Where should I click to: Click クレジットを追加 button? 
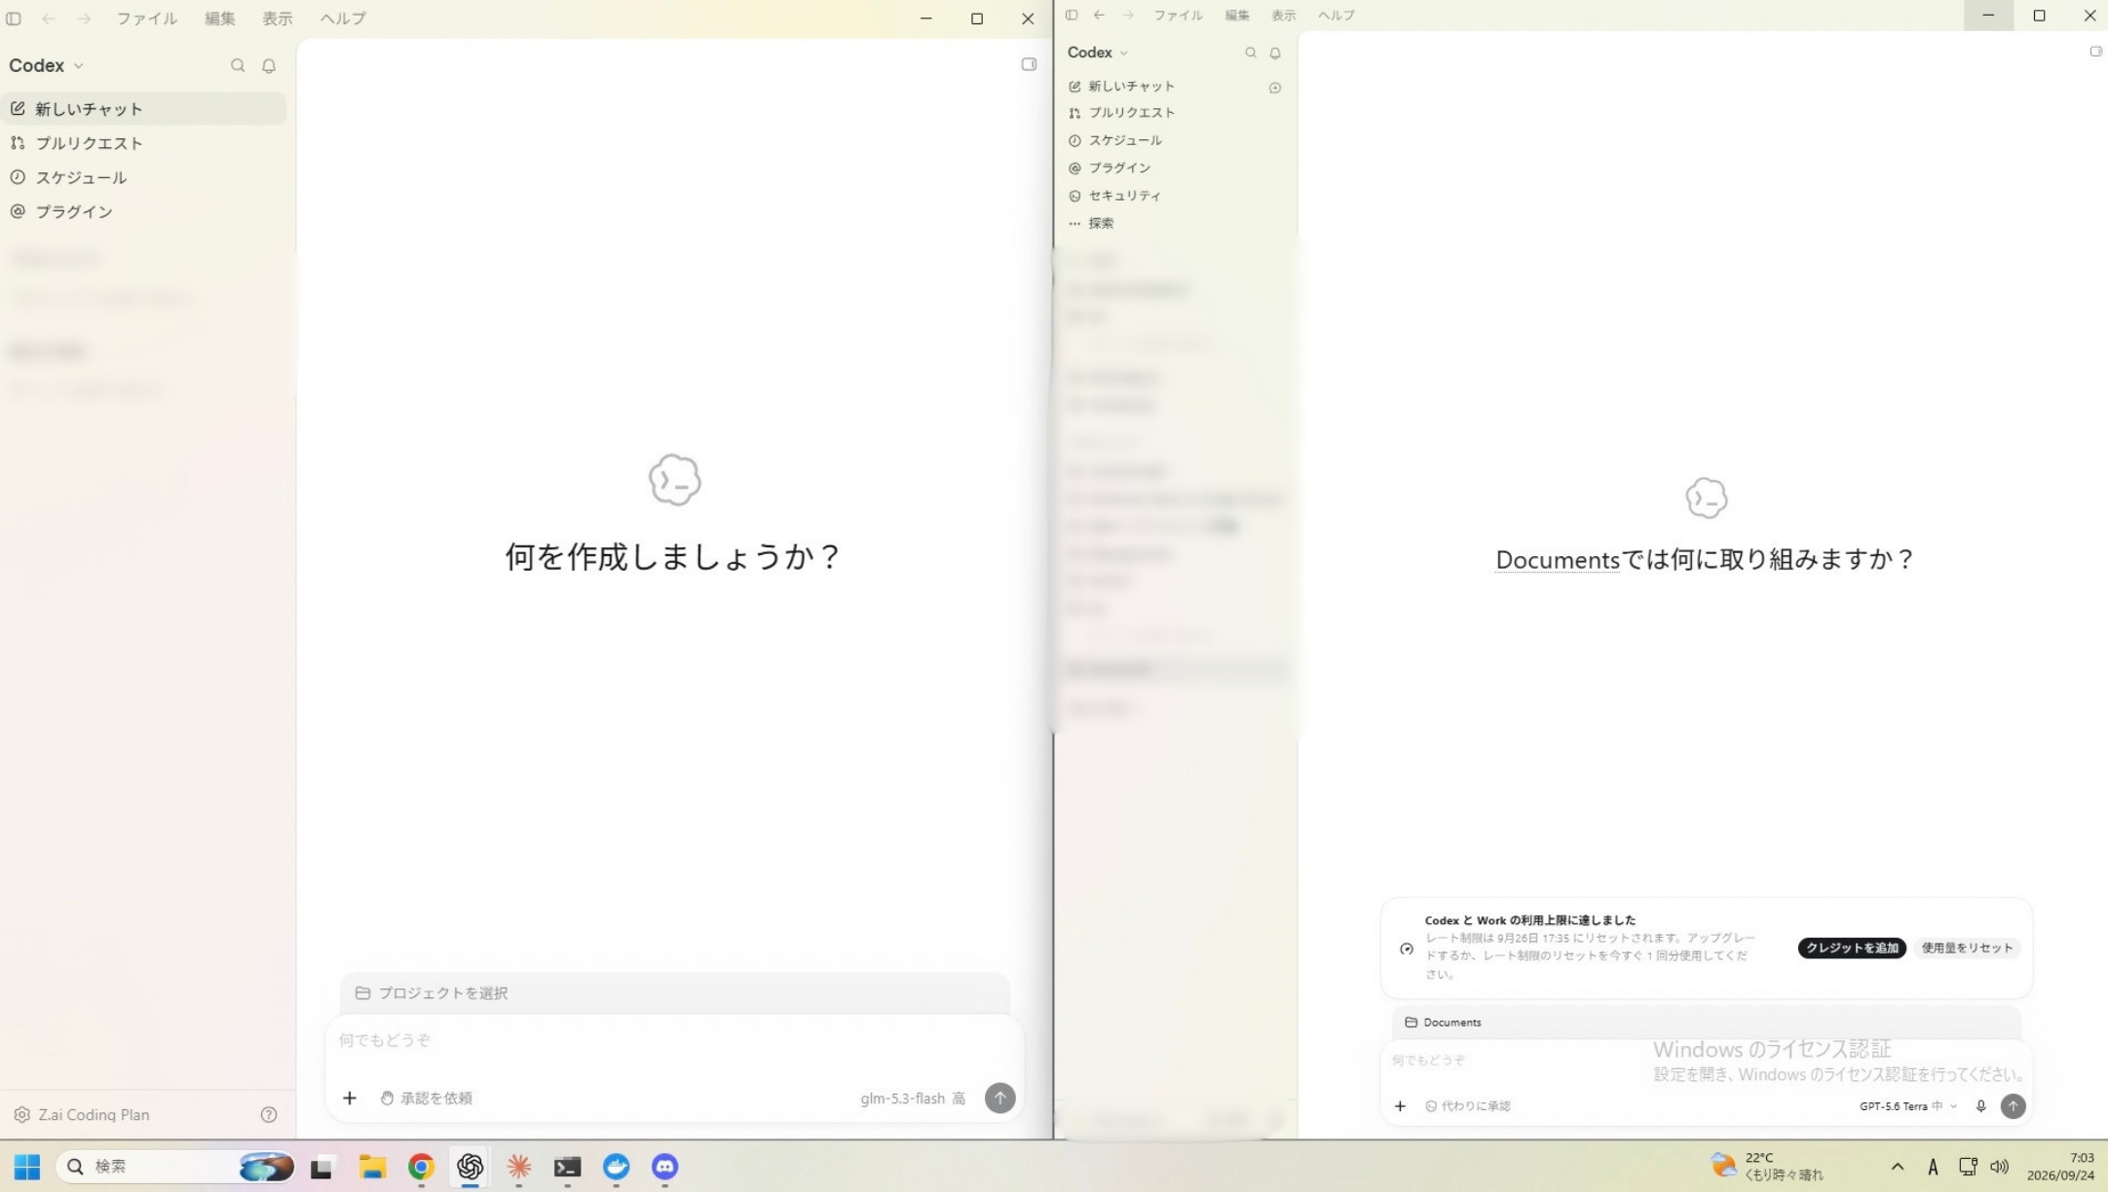tap(1852, 948)
